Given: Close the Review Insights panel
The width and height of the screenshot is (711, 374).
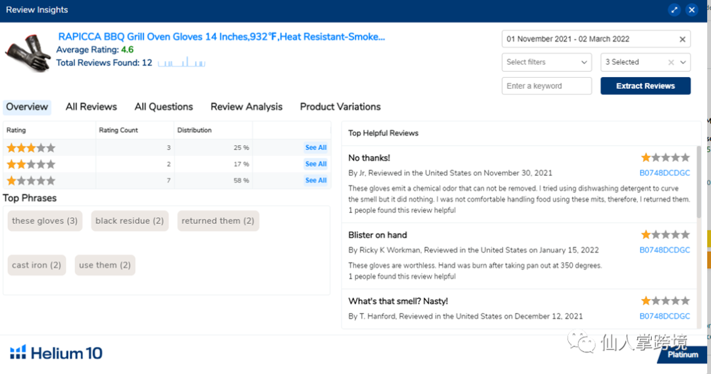Looking at the screenshot, I should pos(691,10).
